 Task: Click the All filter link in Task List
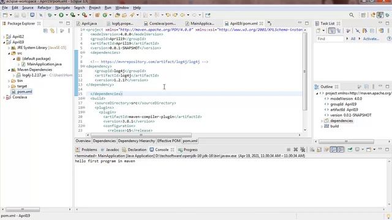pos(353,38)
